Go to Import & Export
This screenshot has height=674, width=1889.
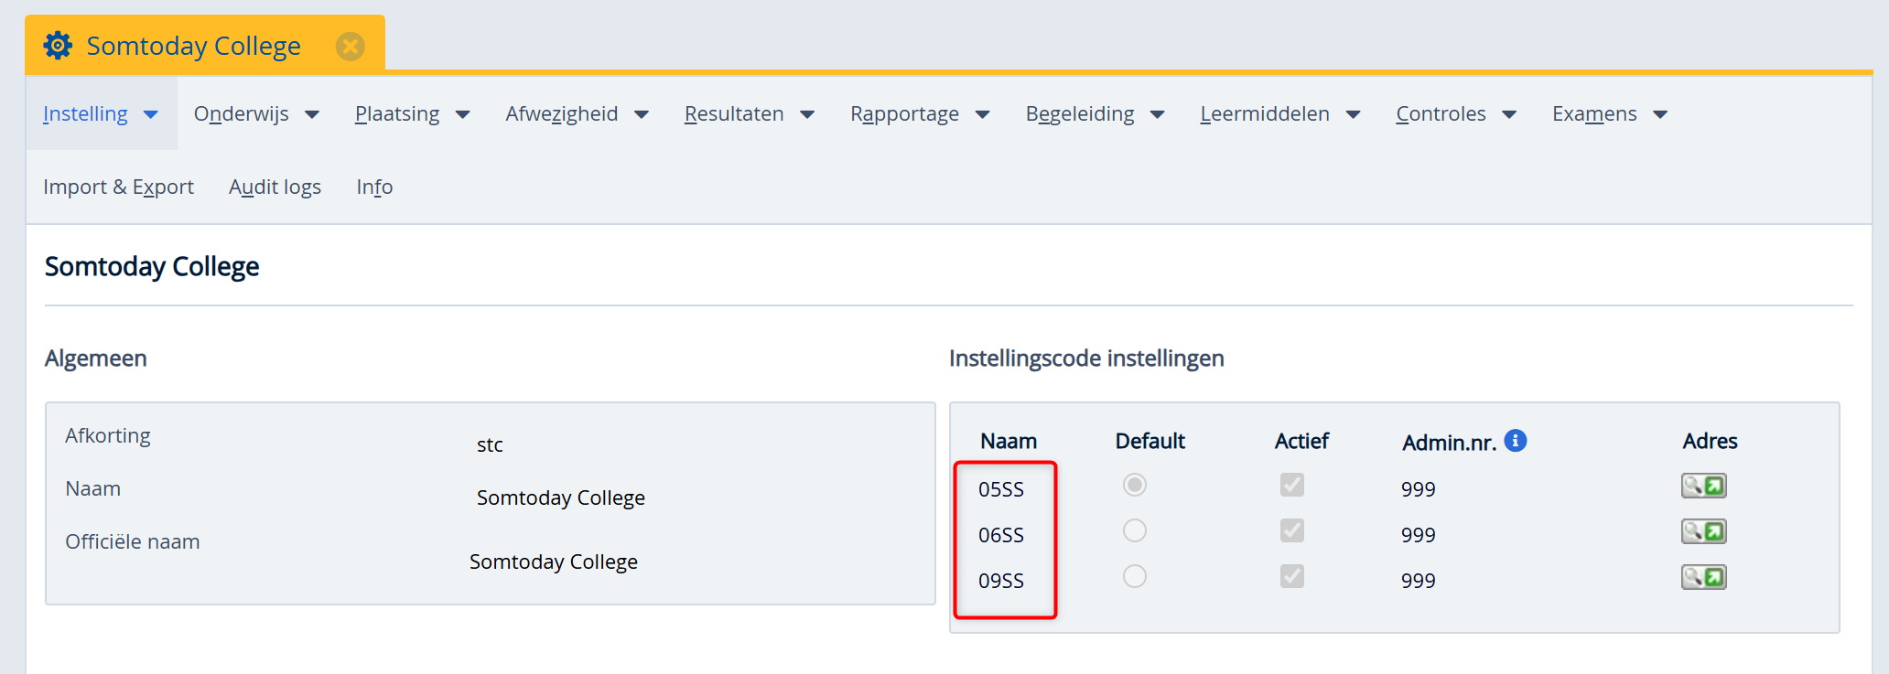click(118, 187)
